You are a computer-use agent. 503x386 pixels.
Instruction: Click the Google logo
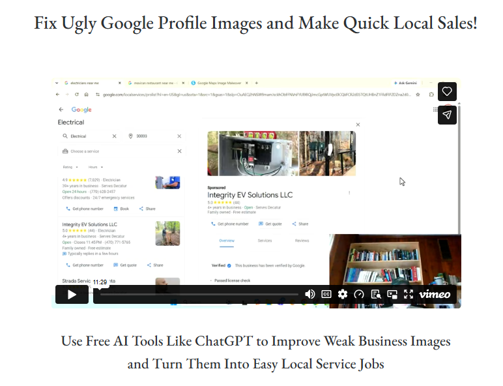click(81, 110)
